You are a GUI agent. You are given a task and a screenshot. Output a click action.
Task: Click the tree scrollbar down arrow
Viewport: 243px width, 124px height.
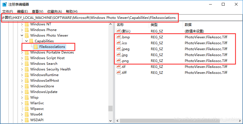[110, 121]
